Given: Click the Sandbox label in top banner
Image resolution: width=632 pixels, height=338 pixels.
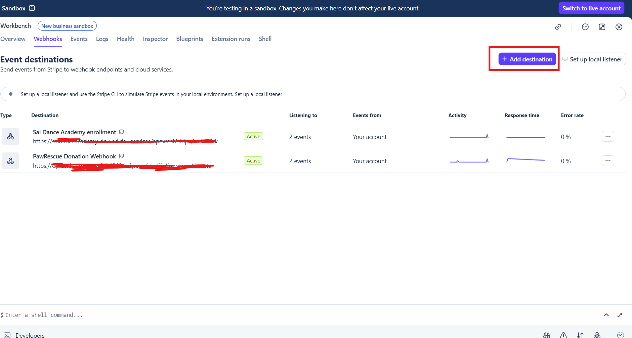Looking at the screenshot, I should click(14, 8).
